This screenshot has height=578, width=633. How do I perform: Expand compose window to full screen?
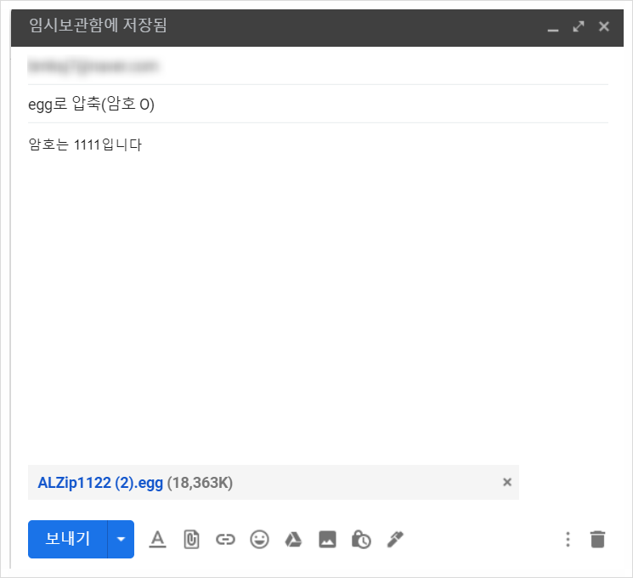point(579,26)
